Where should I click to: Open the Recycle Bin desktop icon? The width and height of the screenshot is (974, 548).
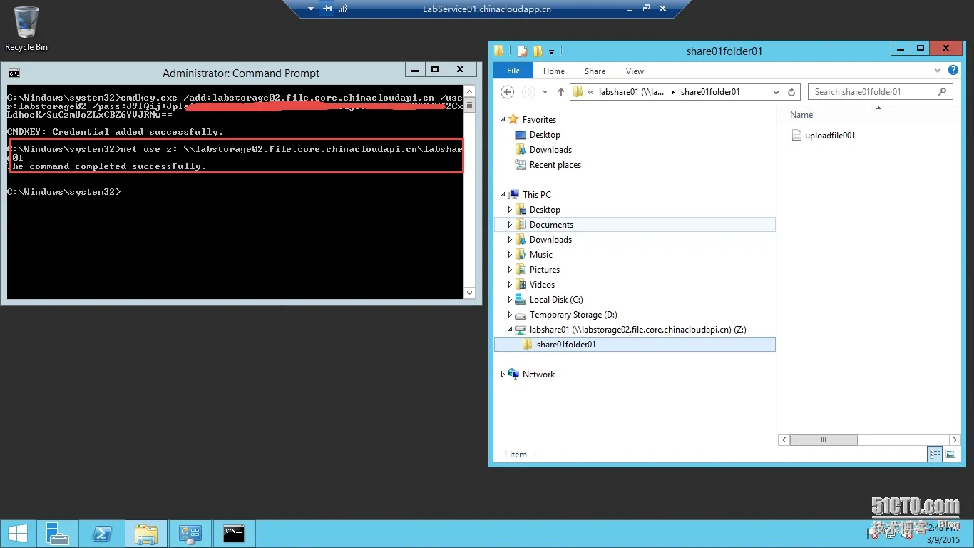(26, 29)
